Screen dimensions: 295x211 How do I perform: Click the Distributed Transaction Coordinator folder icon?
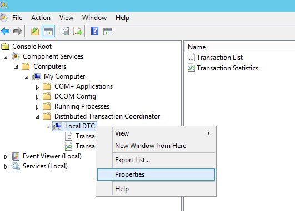click(47, 116)
